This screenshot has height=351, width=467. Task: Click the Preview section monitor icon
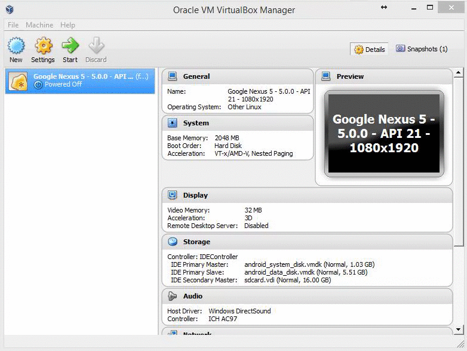tap(326, 76)
